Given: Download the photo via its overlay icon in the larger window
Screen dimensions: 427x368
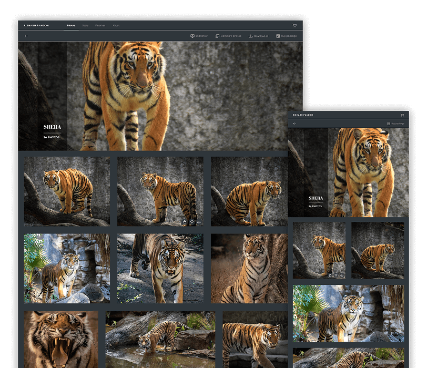Looking at the screenshot, I should pos(199,222).
